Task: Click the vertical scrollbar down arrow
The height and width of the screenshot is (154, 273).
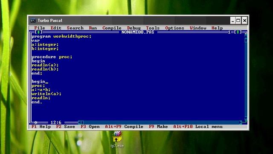Action: coord(246,119)
